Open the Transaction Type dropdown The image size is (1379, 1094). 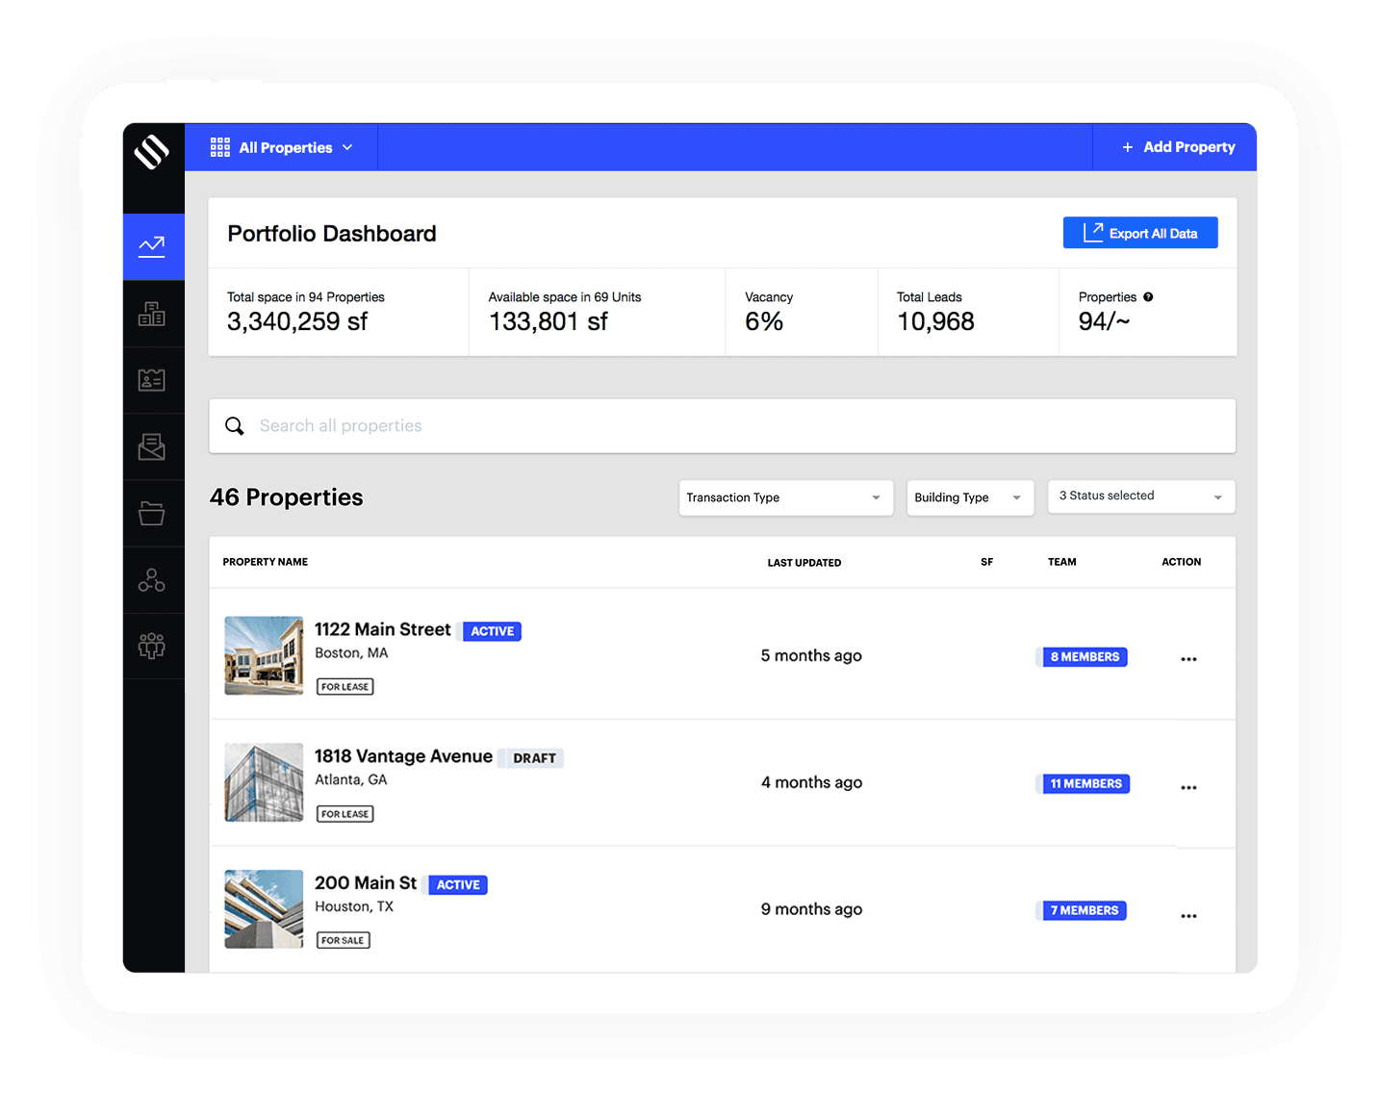[x=786, y=497]
